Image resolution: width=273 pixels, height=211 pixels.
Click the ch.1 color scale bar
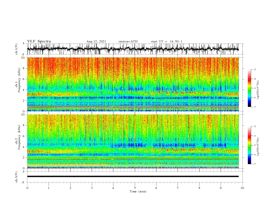250,88
